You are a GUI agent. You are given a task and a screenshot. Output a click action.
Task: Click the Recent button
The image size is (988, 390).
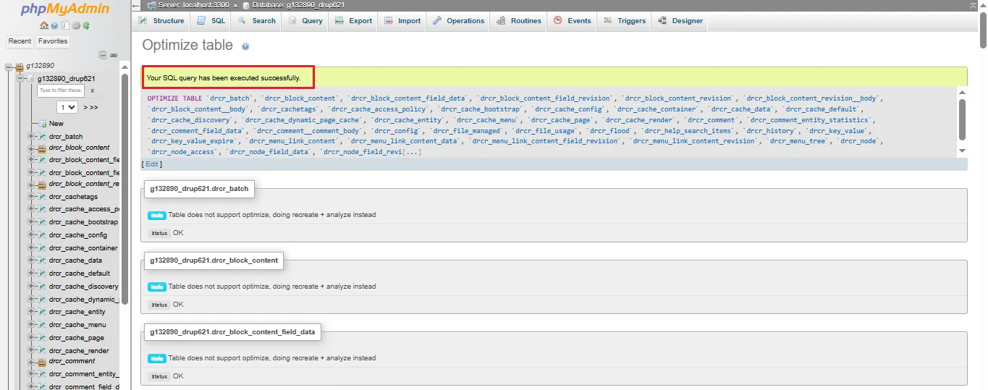click(x=20, y=41)
